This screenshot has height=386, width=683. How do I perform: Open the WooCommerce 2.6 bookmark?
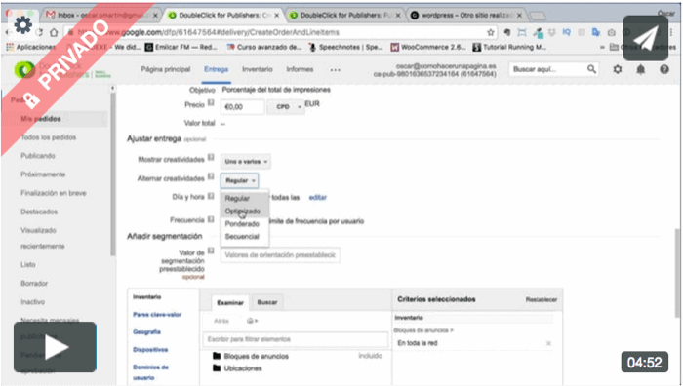(x=428, y=47)
